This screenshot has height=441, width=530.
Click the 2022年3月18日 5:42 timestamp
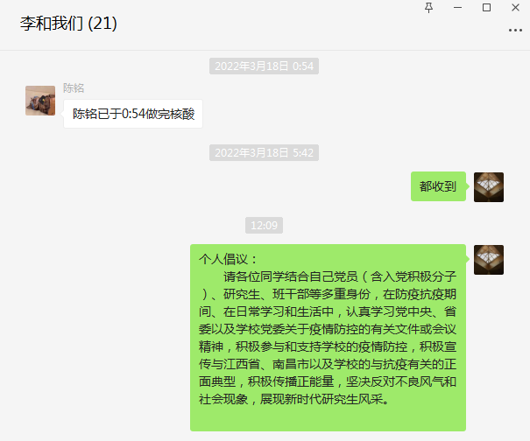pos(264,152)
